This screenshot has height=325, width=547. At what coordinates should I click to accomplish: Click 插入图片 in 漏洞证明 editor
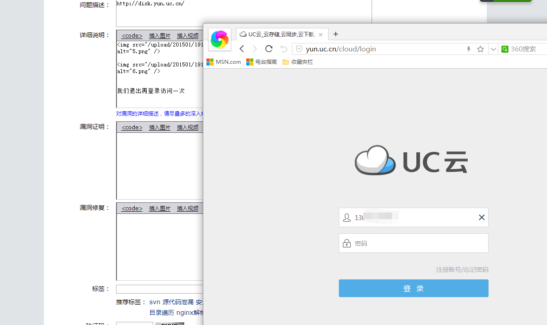coord(160,128)
